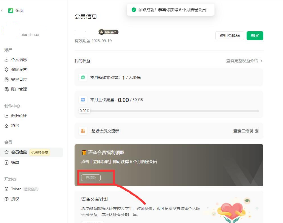Click the 已领取 button on welfare card
Viewport: 283px width, 223px height.
click(91, 178)
